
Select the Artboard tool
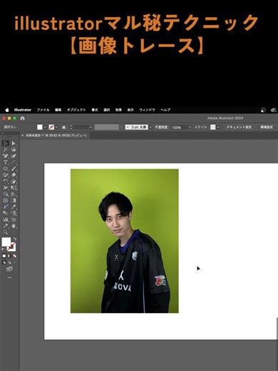14,220
